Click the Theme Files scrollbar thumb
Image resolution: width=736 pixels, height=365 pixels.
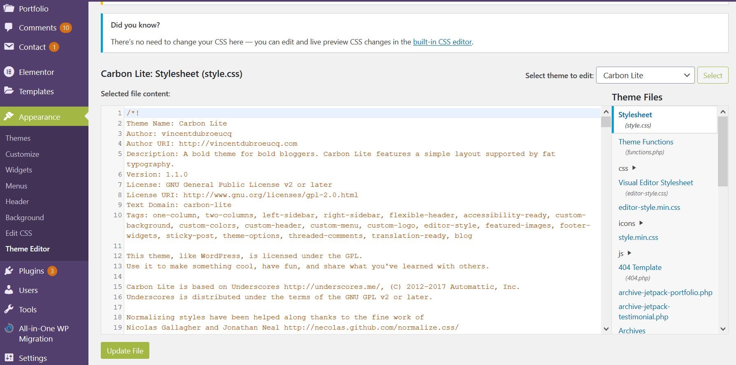[x=723, y=151]
